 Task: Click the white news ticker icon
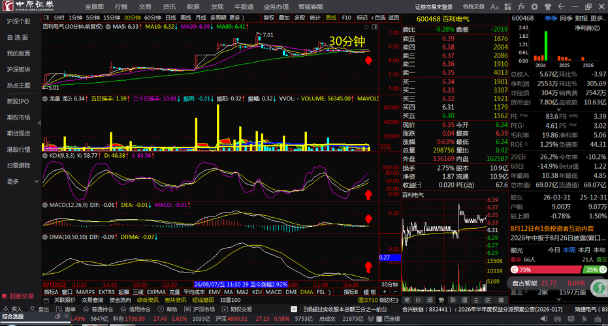point(294,309)
